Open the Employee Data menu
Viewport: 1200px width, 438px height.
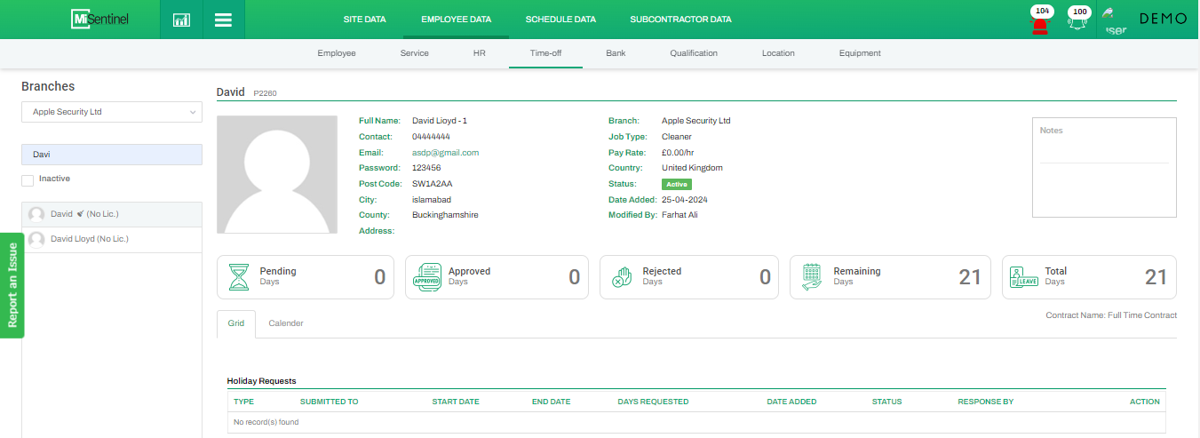click(x=456, y=19)
